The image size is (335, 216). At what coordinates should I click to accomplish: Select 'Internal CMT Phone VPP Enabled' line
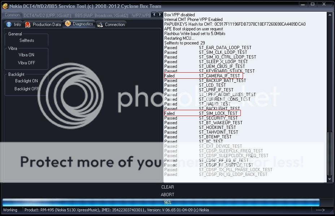point(193,20)
